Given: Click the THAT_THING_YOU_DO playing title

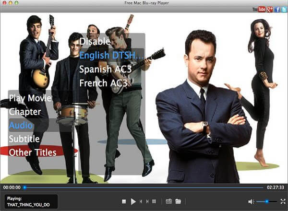Looking at the screenshot, I should (28, 205).
